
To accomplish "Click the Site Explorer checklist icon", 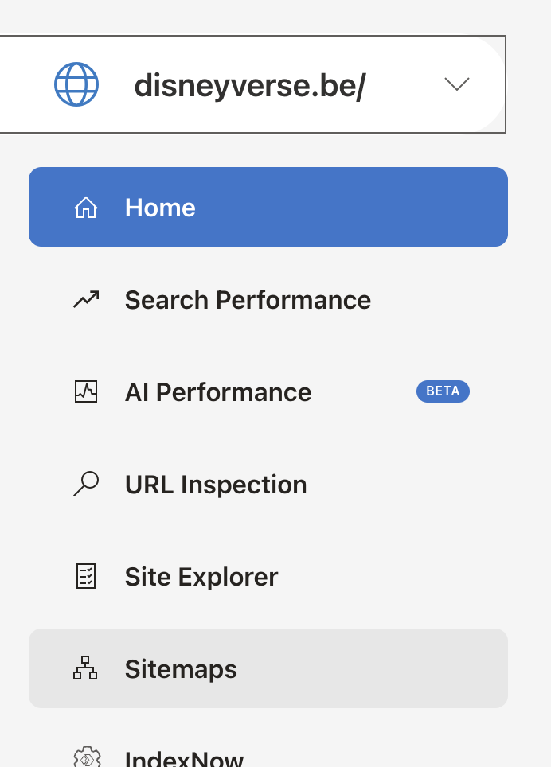I will 85,577.
